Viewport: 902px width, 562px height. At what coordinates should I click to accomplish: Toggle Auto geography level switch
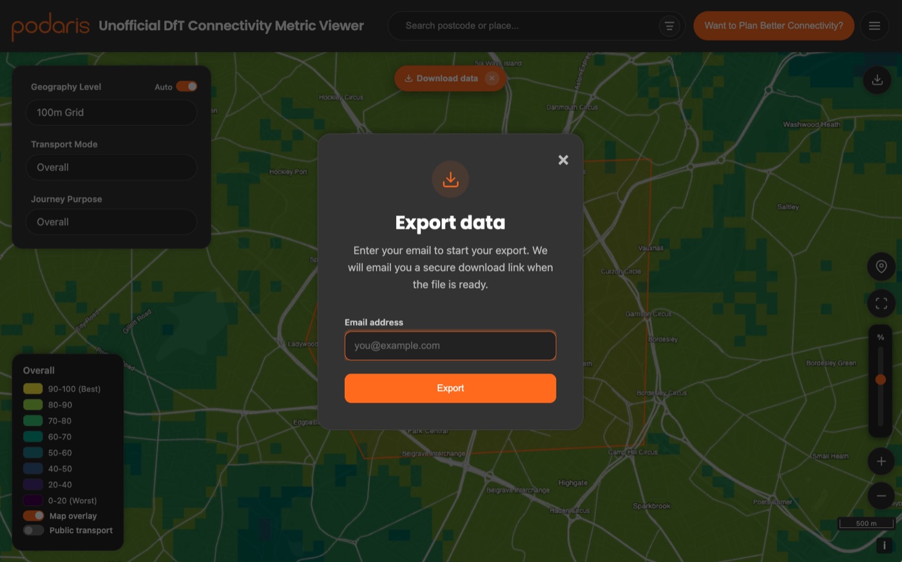(186, 86)
